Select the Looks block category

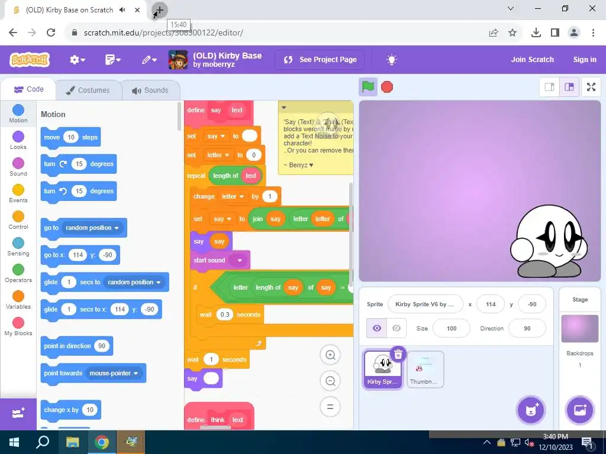pos(18,140)
